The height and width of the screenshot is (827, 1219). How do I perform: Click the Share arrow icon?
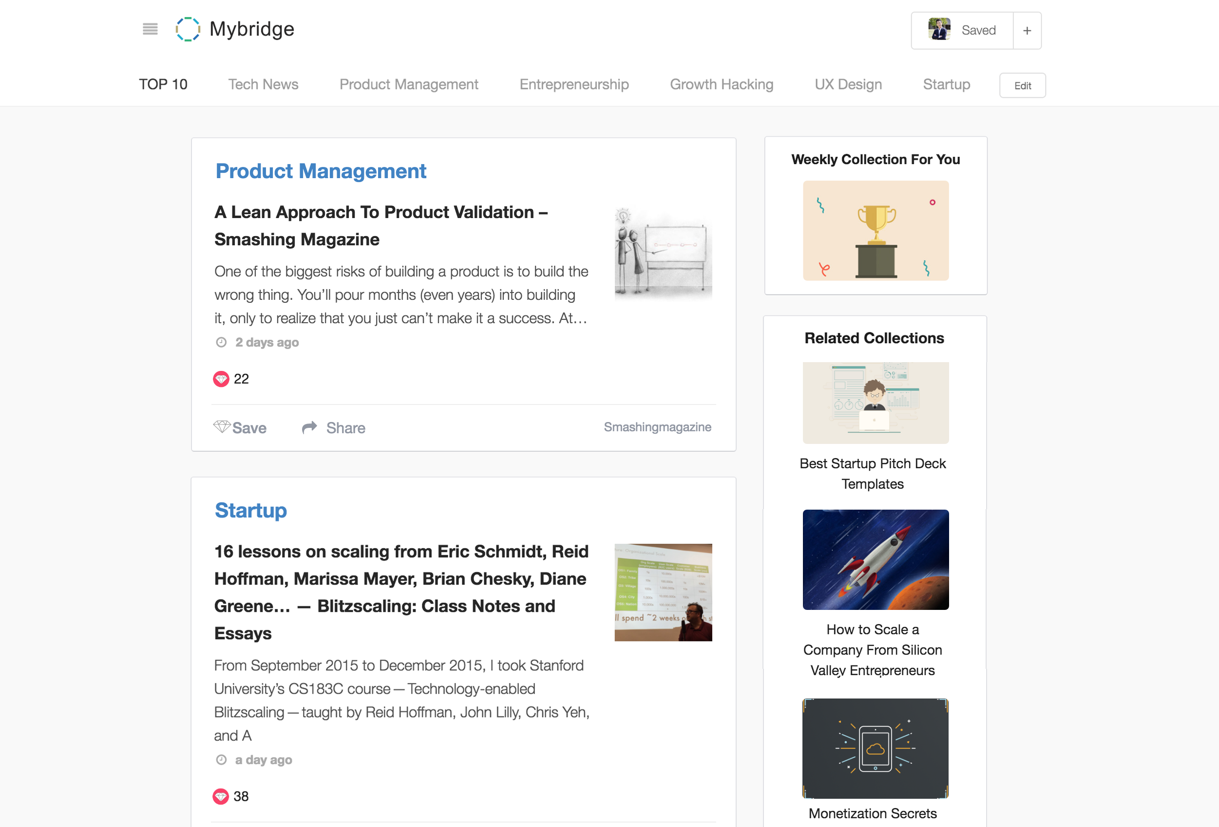point(309,428)
